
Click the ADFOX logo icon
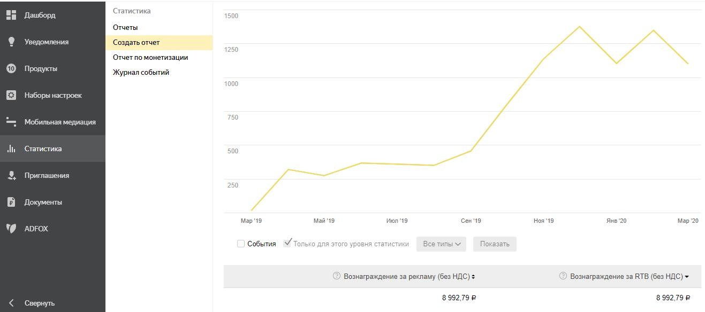11,229
